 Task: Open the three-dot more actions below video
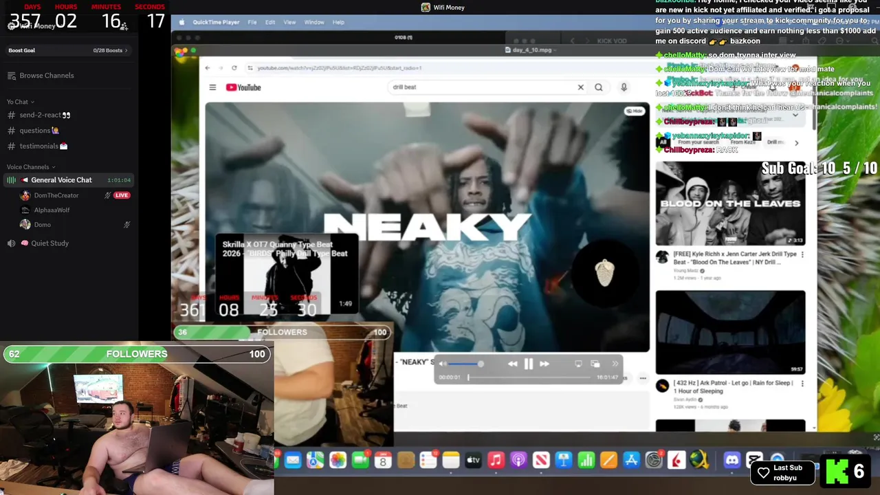point(643,378)
